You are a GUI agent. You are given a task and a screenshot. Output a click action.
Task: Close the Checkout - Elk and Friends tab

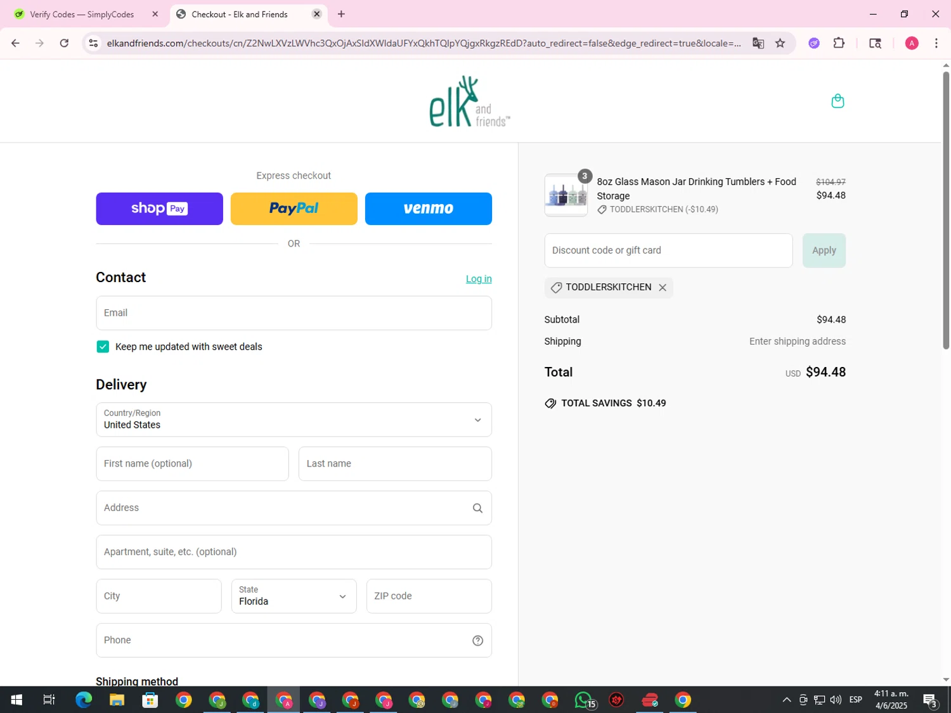316,14
